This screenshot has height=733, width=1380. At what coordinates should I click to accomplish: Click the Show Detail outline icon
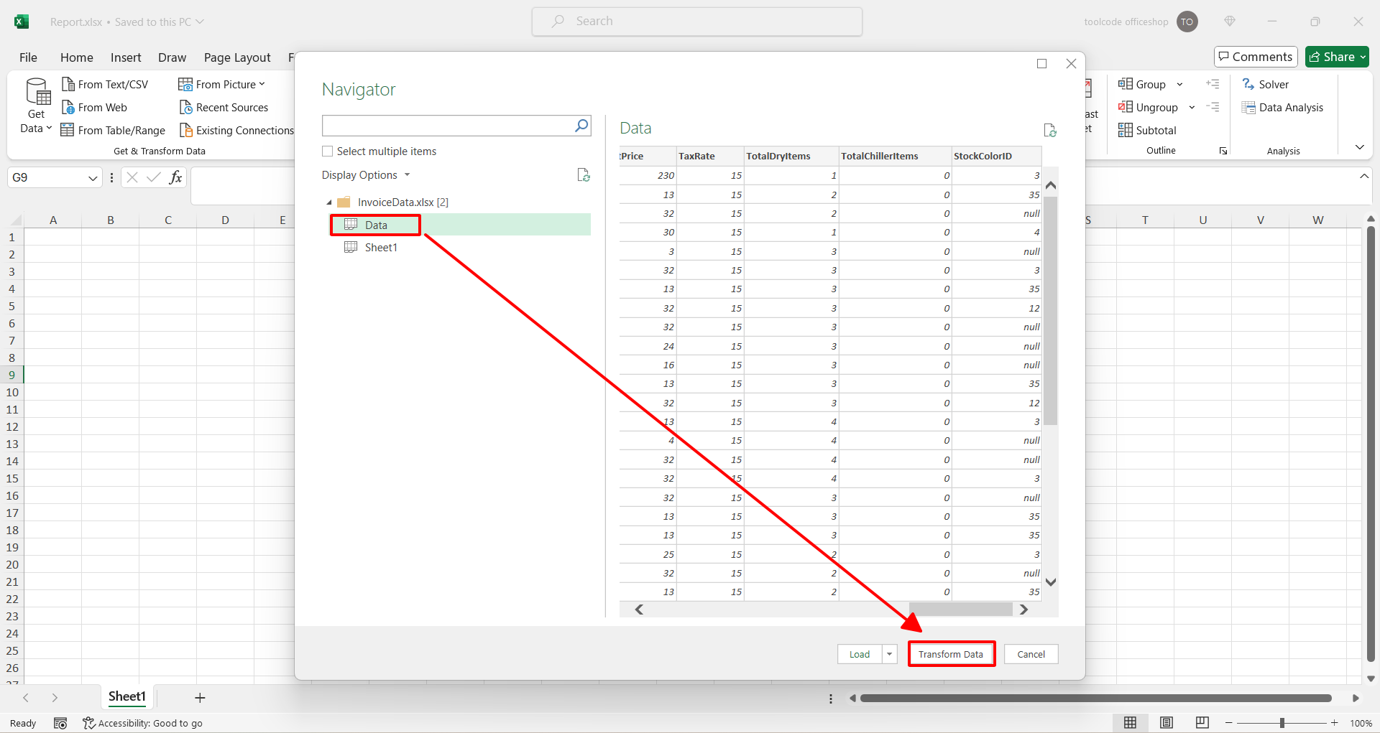1213,84
